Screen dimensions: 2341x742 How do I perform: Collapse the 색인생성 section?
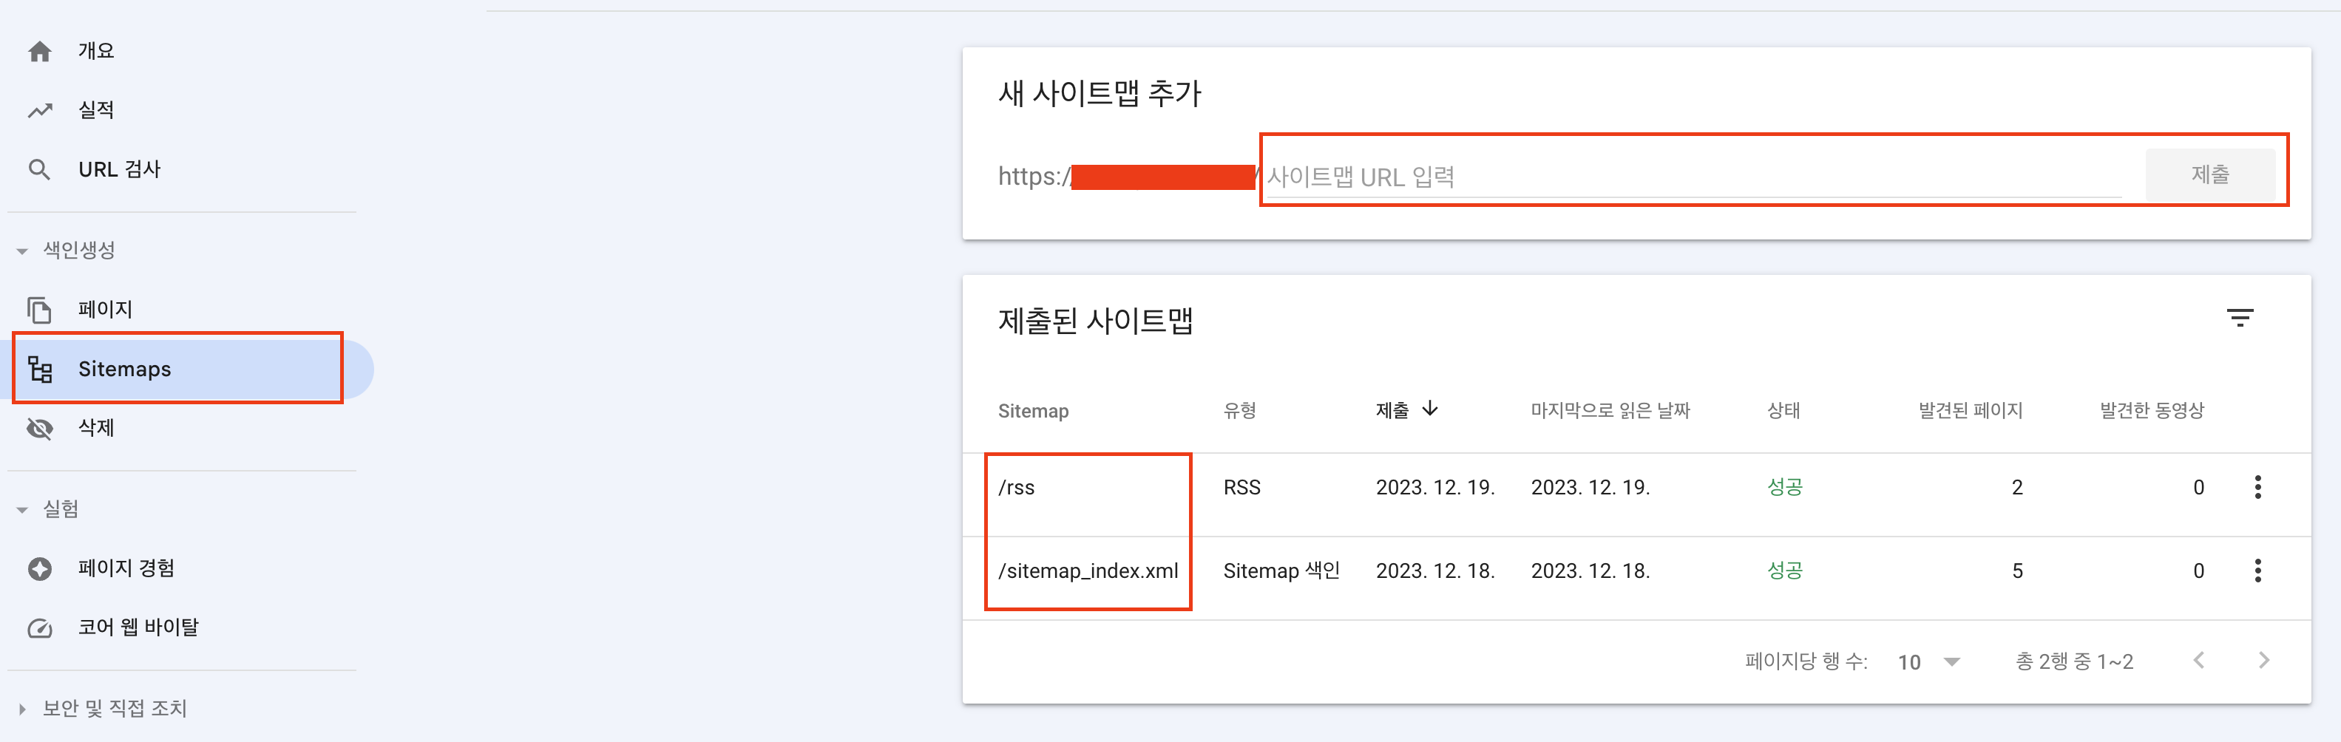(x=23, y=251)
